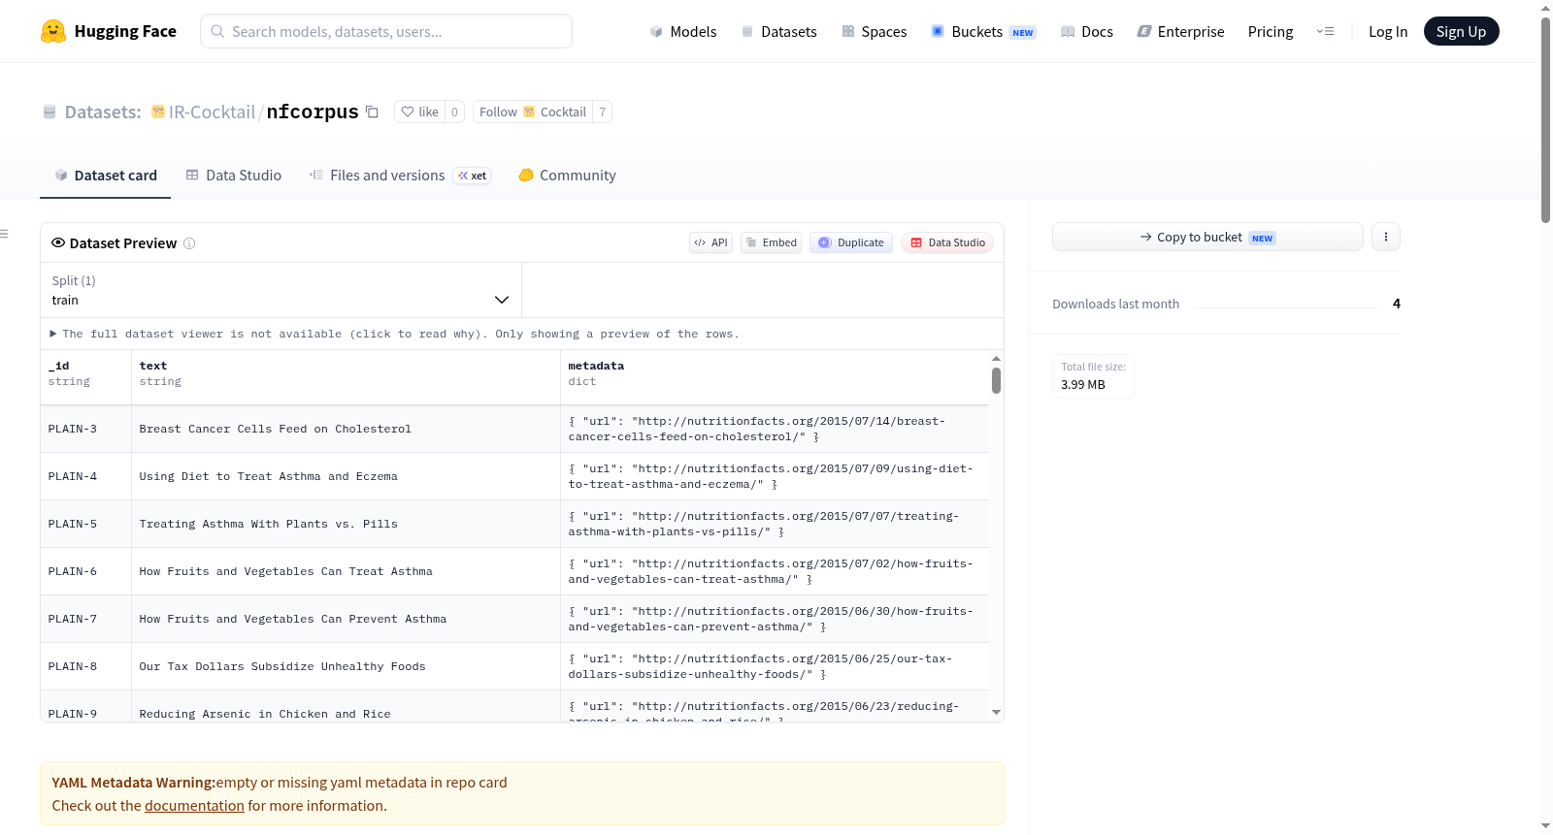Focus the search models, datasets, users field
The height and width of the screenshot is (835, 1553).
tap(386, 31)
